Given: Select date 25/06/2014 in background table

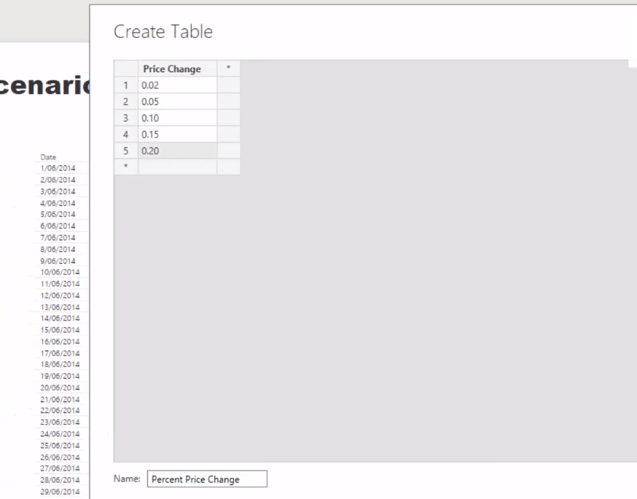Looking at the screenshot, I should [x=60, y=446].
